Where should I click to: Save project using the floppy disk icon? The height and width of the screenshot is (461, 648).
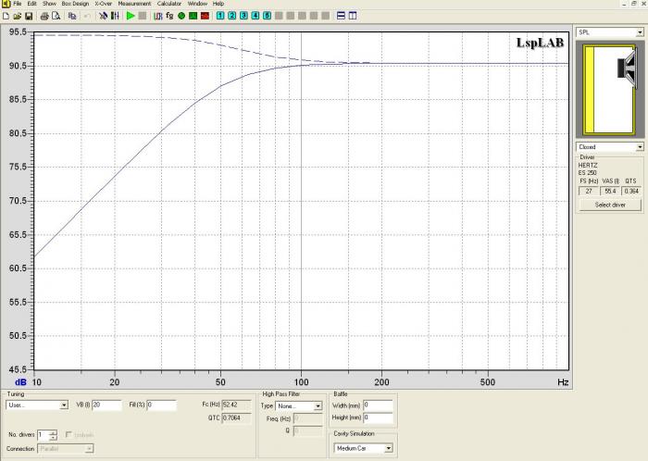pyautogui.click(x=29, y=16)
